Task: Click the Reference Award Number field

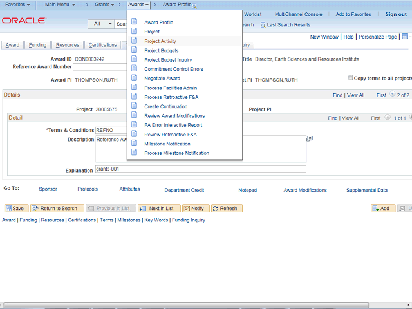Action: point(100,67)
